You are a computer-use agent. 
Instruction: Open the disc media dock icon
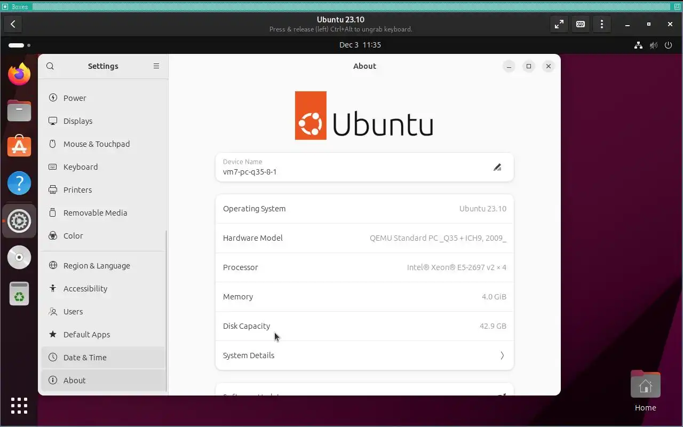(x=19, y=257)
